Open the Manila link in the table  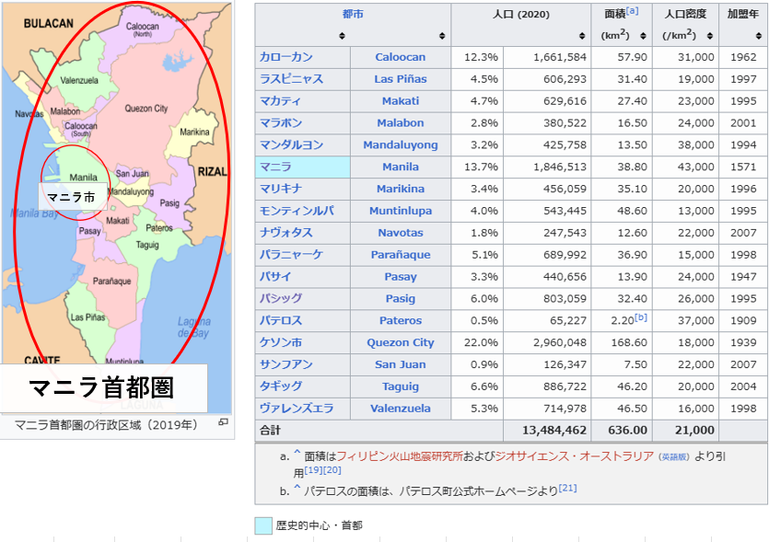[401, 167]
